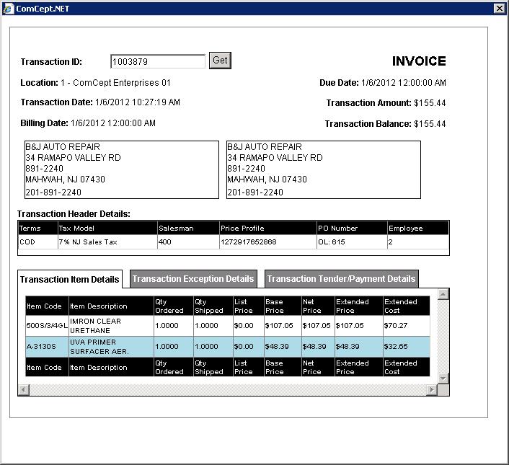Screen dimensions: 509x465
Task: Click the ComCept.NET title bar icon
Action: pyautogui.click(x=9, y=8)
